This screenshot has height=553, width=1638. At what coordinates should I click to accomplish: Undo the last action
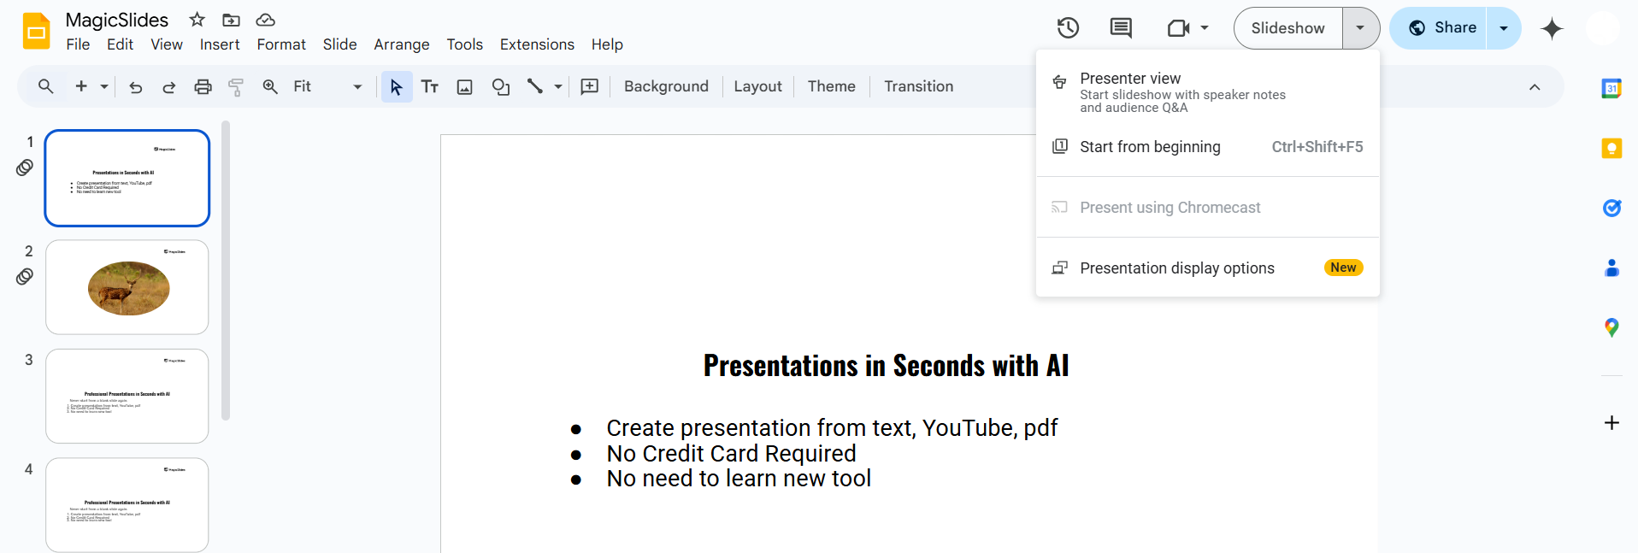135,86
